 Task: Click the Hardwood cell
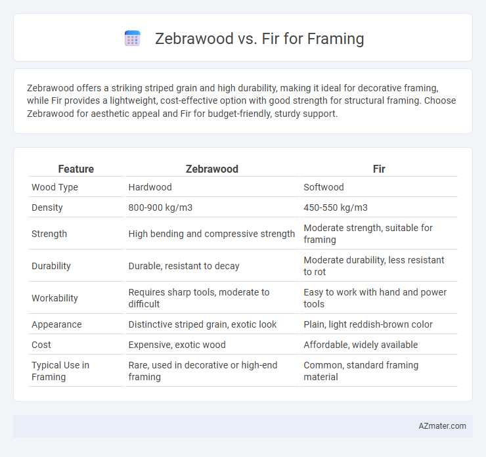click(x=150, y=187)
